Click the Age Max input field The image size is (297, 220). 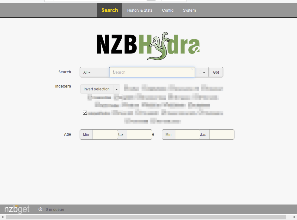click(x=139, y=135)
